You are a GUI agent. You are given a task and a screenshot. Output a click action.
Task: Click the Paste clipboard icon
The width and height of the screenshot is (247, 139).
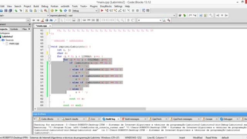tap(35, 10)
